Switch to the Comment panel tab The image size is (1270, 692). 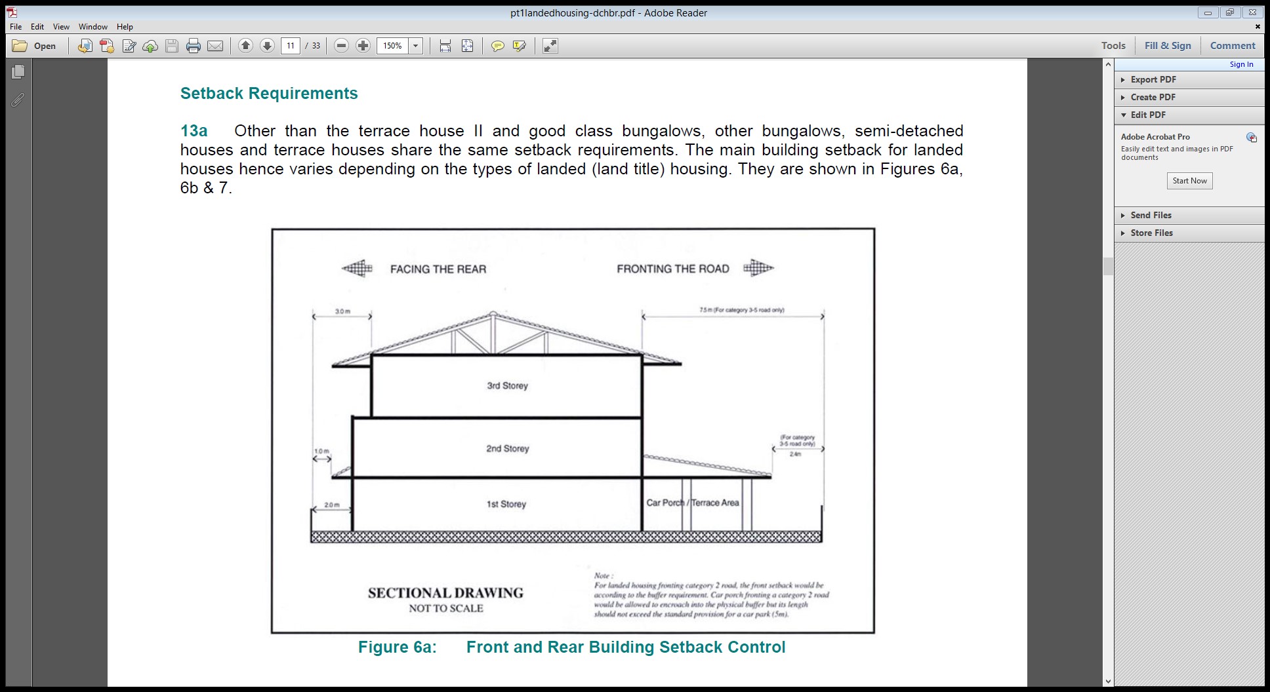(x=1232, y=46)
